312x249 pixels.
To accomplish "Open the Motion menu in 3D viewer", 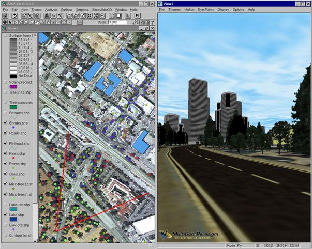I will [189, 10].
